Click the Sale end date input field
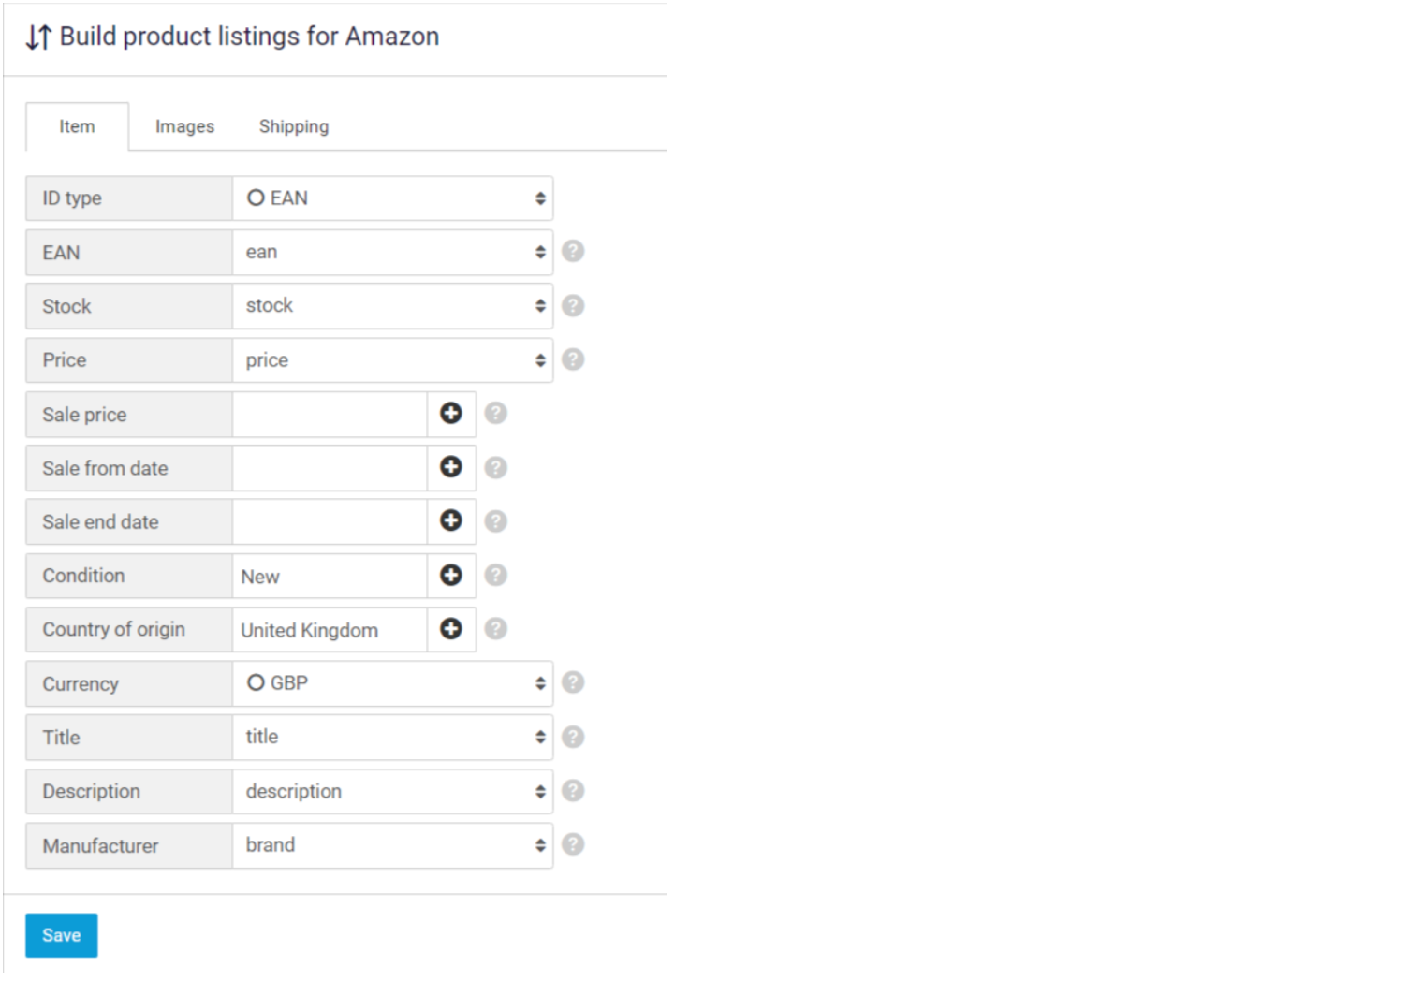Viewport: 1408px width, 981px height. click(x=330, y=521)
